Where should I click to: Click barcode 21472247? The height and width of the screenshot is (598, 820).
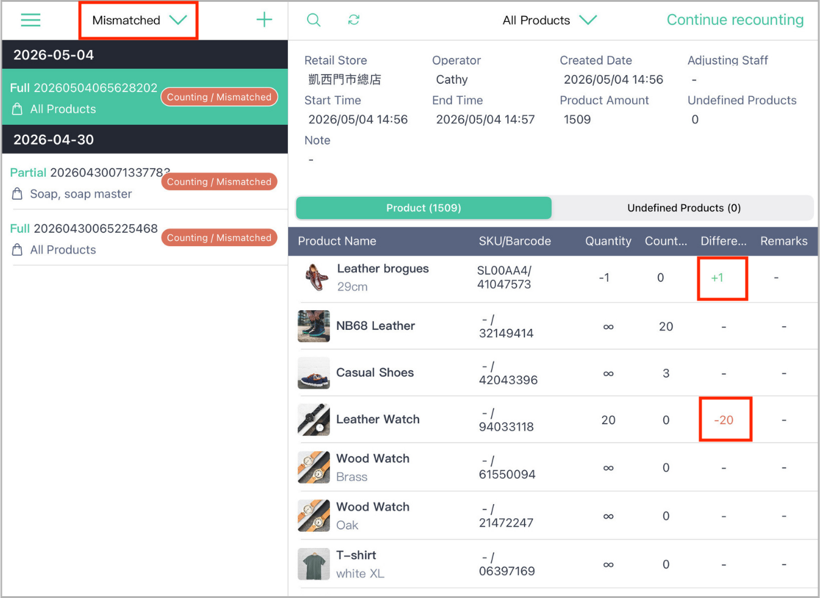[506, 522]
